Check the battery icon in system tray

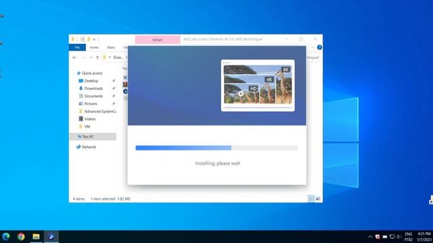click(385, 237)
